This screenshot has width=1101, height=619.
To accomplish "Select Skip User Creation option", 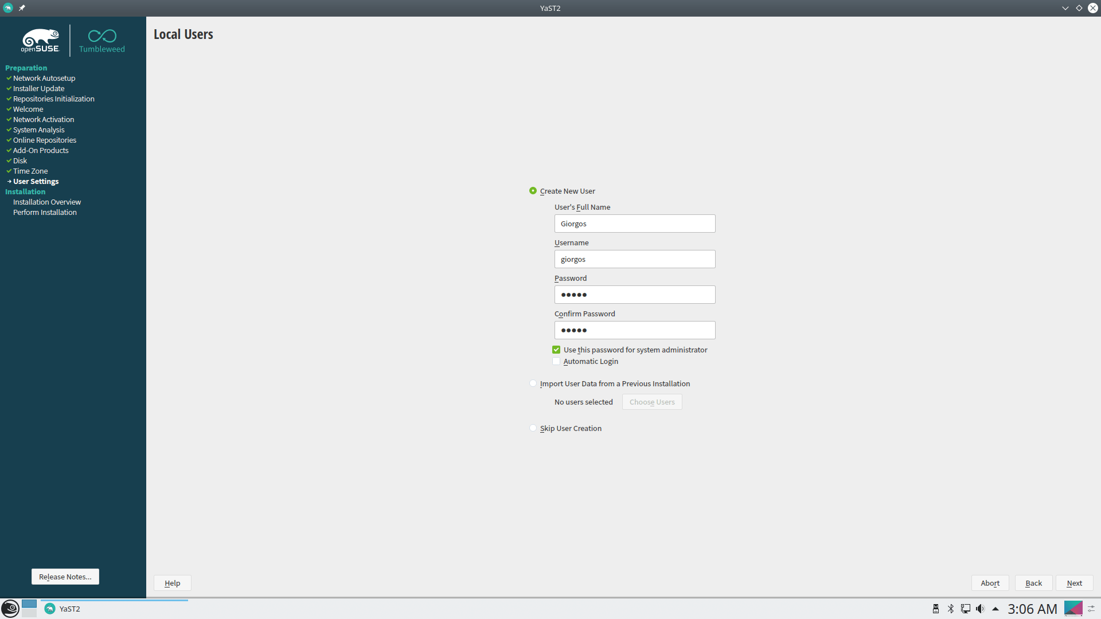I will click(x=533, y=428).
